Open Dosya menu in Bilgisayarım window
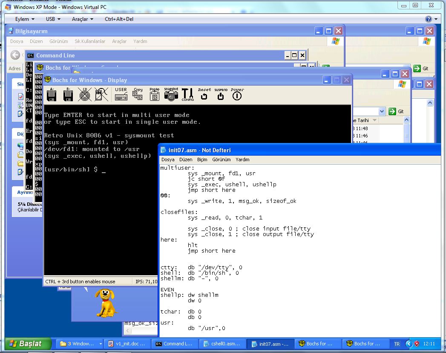The width and height of the screenshot is (446, 353). tap(17, 41)
